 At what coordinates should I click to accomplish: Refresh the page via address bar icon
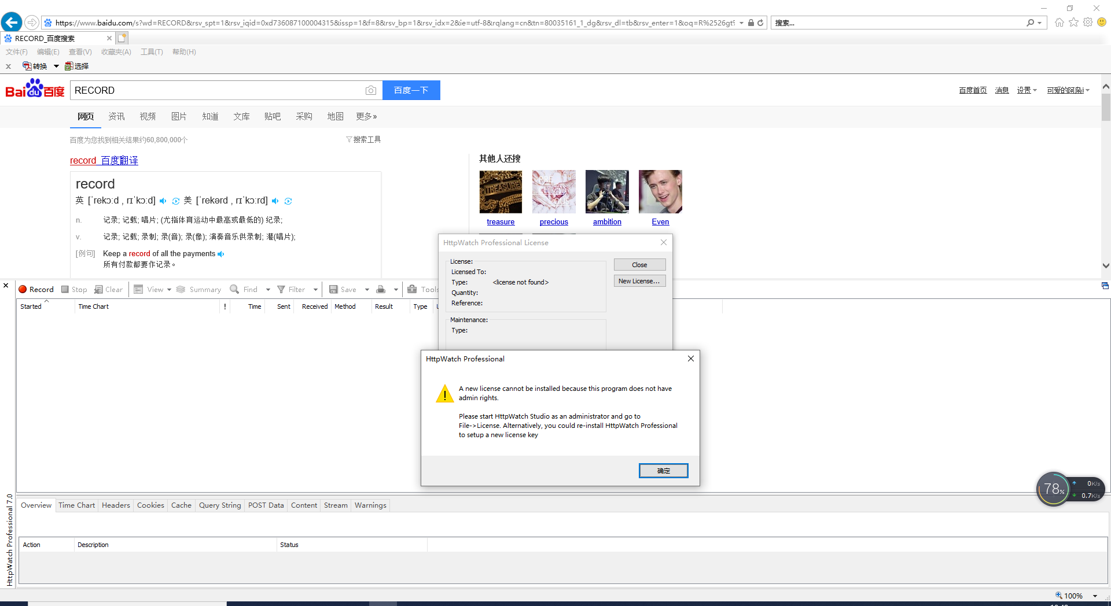(760, 23)
